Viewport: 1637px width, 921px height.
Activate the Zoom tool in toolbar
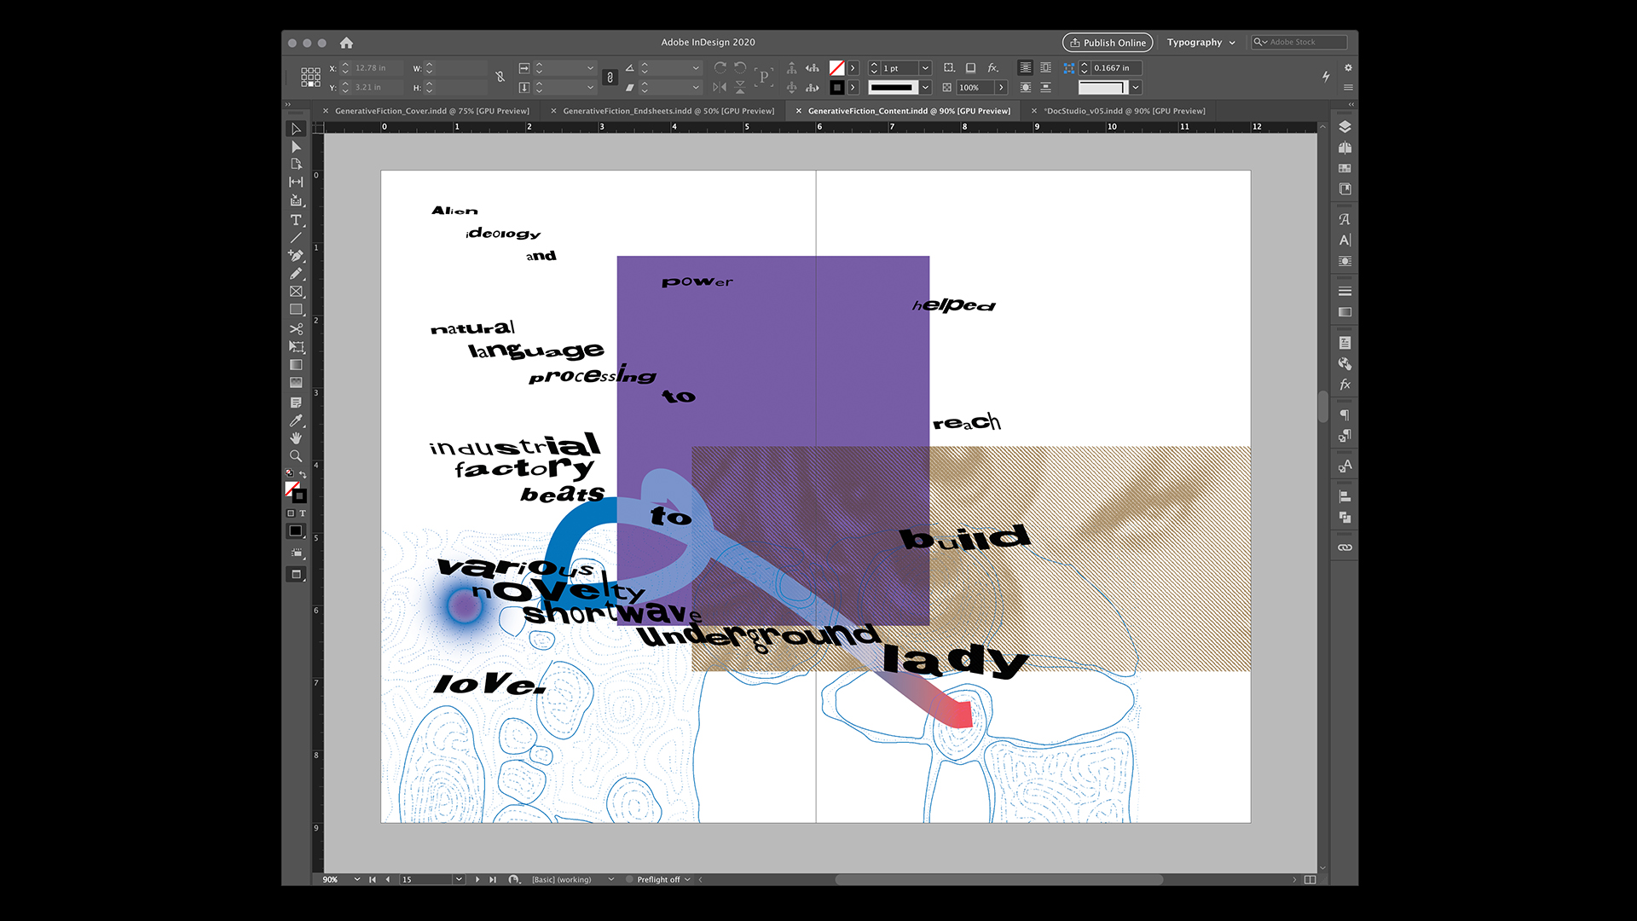(x=296, y=456)
